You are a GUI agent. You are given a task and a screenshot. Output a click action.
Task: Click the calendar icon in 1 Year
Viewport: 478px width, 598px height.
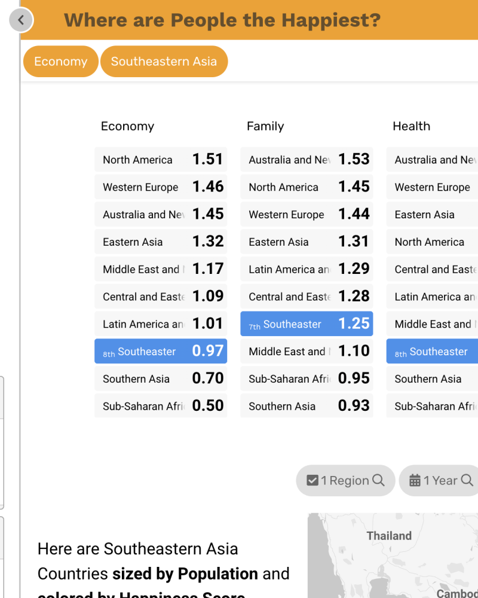pyautogui.click(x=415, y=480)
